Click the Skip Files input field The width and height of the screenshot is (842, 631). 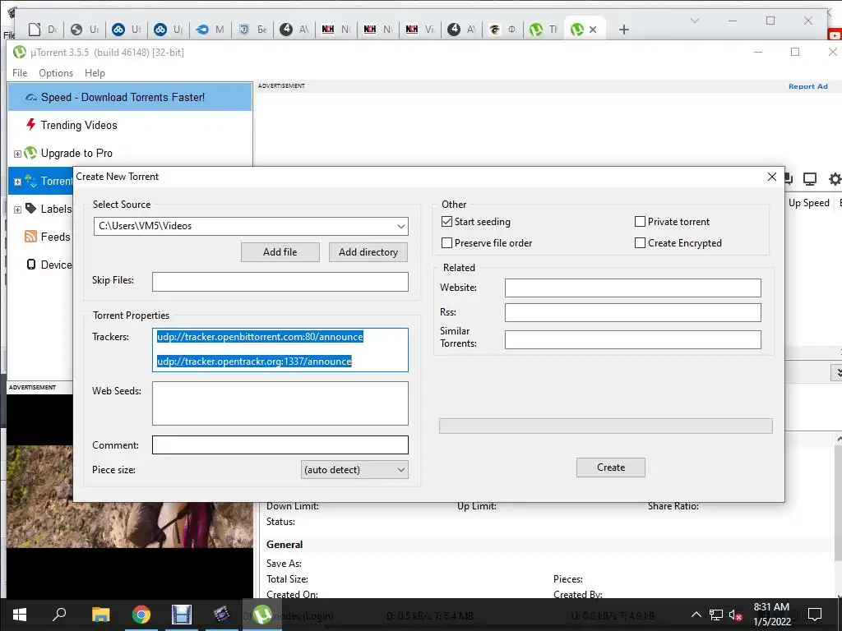[280, 282]
